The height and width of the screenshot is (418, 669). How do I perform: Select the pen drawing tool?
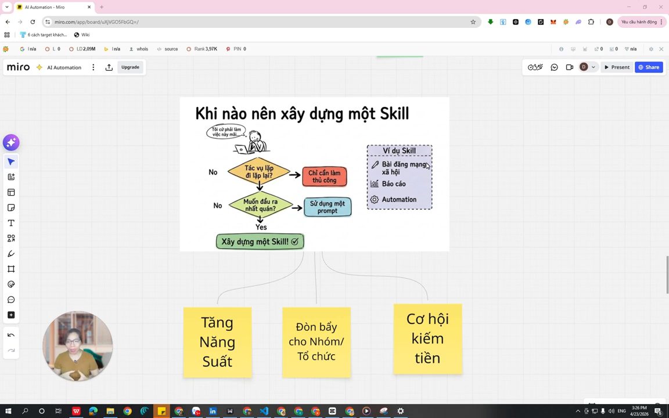[x=11, y=254]
